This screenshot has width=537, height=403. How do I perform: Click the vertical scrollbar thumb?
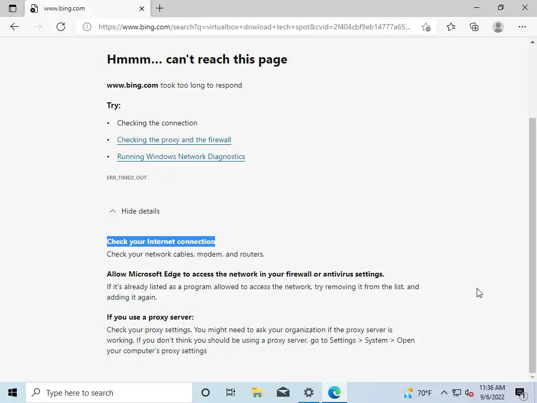tap(532, 245)
